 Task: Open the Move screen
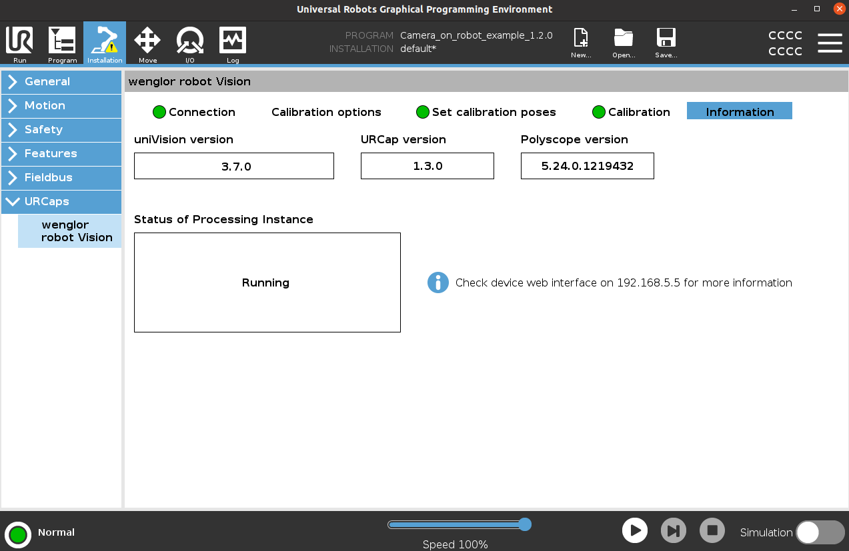(147, 43)
